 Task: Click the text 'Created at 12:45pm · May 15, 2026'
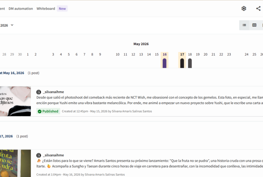click(84, 111)
